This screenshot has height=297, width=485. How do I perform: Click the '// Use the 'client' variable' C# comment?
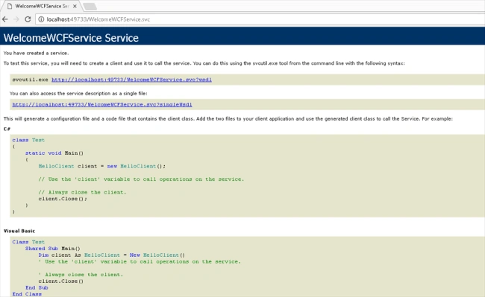click(x=141, y=179)
